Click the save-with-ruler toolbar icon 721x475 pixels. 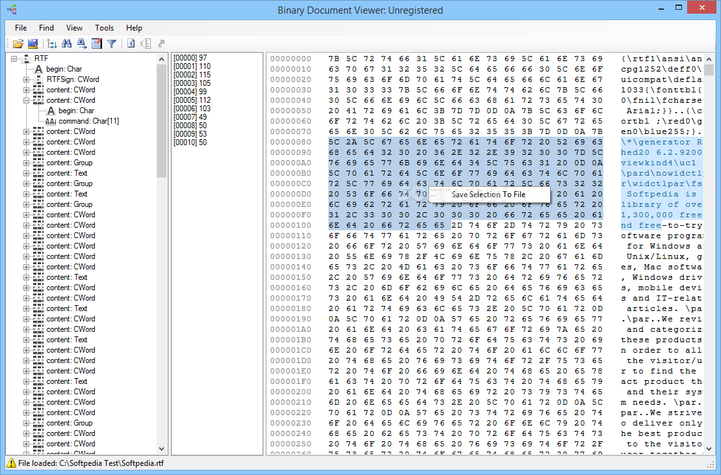point(33,44)
